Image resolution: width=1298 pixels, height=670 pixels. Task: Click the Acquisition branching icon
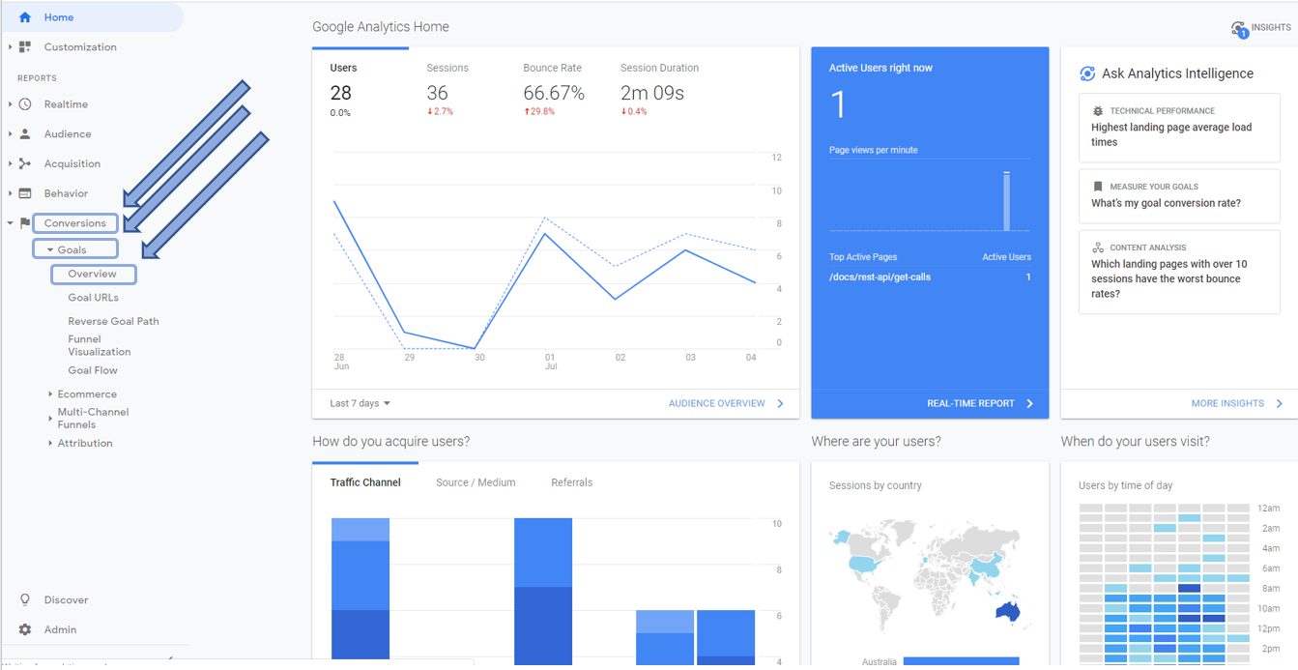(x=25, y=164)
